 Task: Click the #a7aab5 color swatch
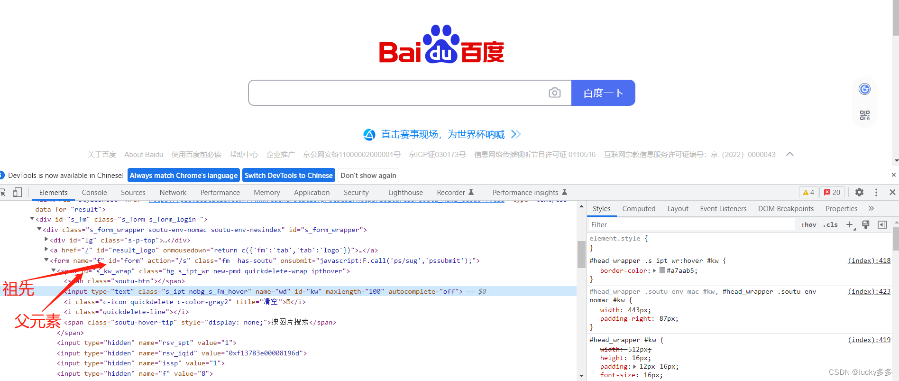pyautogui.click(x=662, y=270)
